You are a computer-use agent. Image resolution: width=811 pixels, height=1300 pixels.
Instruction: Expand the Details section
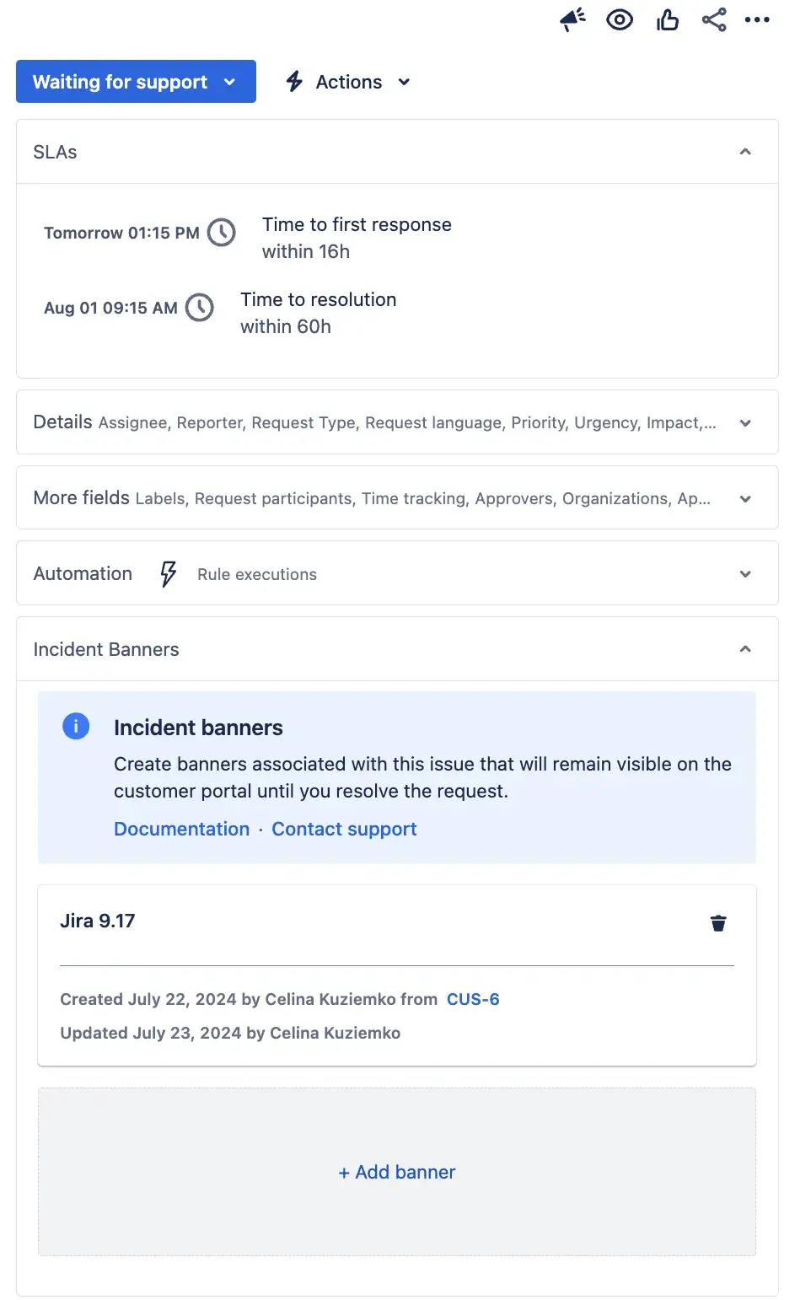745,423
